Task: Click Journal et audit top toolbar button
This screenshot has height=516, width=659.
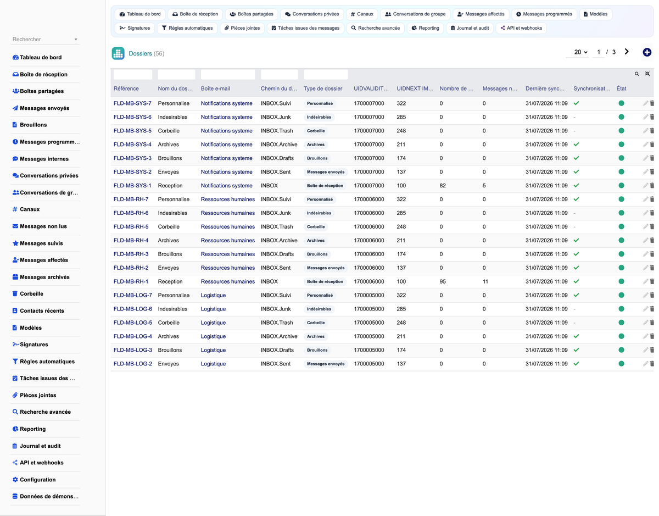Action: tap(470, 28)
